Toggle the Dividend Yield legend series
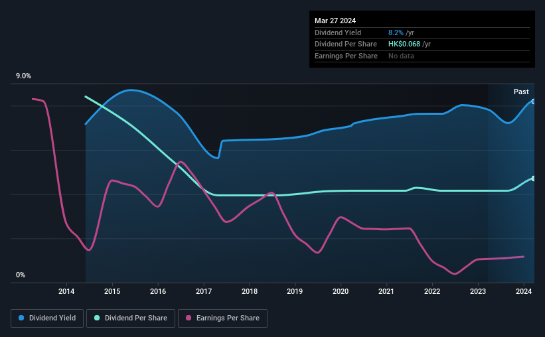This screenshot has height=337, width=545. click(x=47, y=318)
